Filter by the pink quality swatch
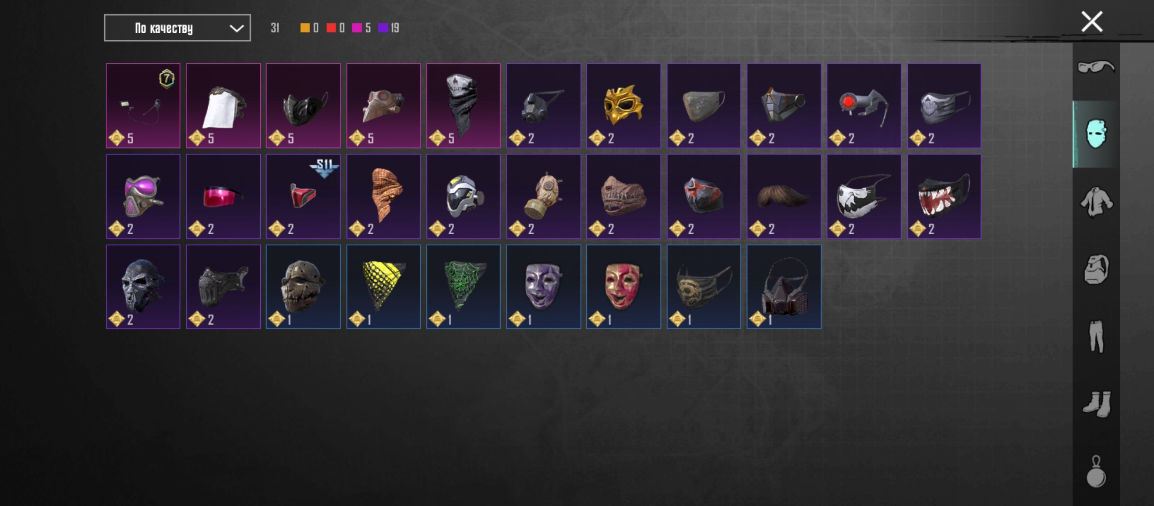 pyautogui.click(x=357, y=28)
